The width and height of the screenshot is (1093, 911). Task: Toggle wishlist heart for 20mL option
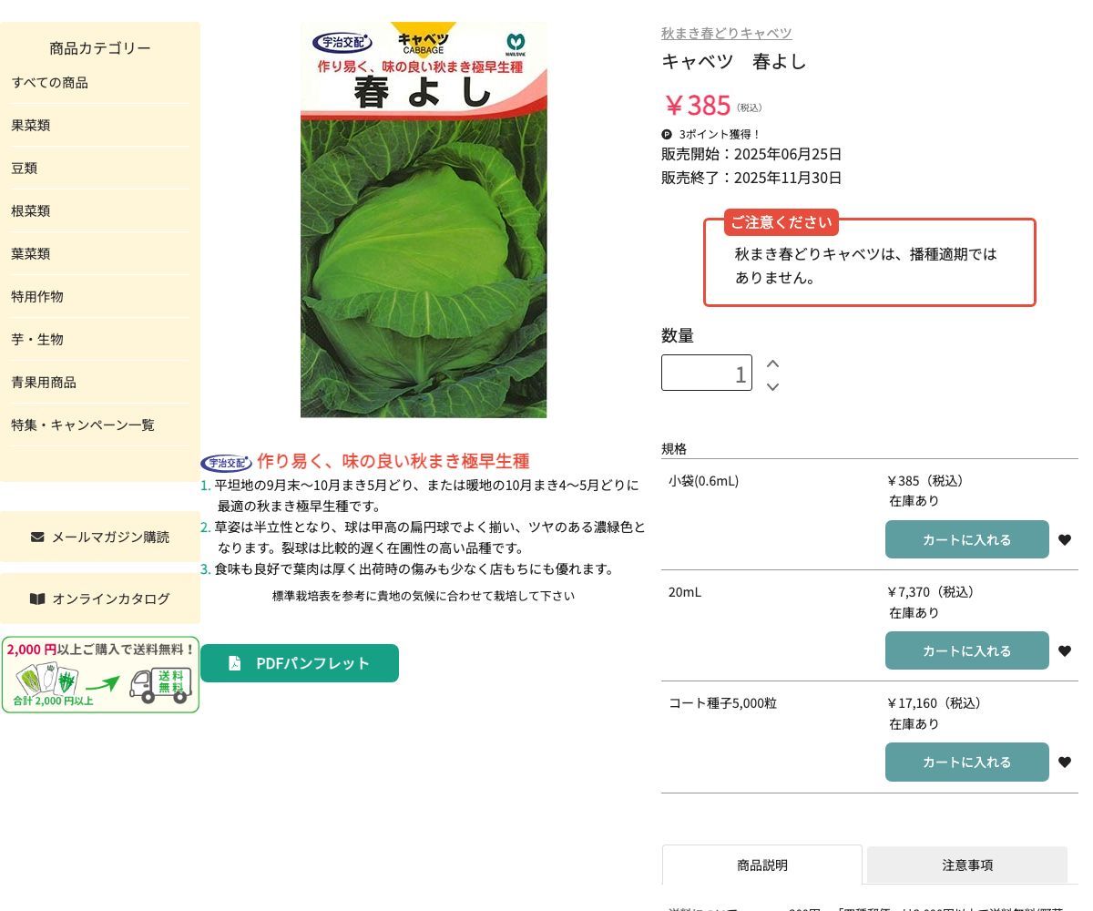pyautogui.click(x=1065, y=650)
